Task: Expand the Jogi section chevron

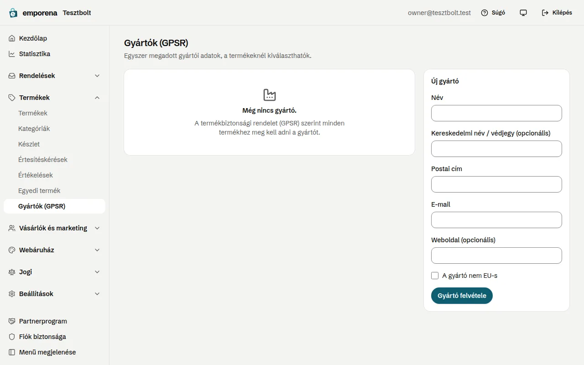Action: [97, 272]
